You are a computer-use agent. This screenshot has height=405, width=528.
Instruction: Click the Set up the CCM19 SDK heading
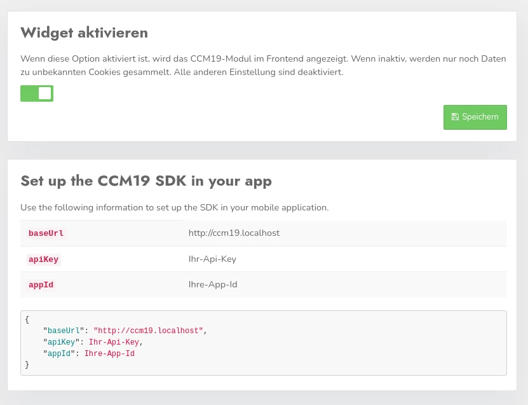click(146, 181)
